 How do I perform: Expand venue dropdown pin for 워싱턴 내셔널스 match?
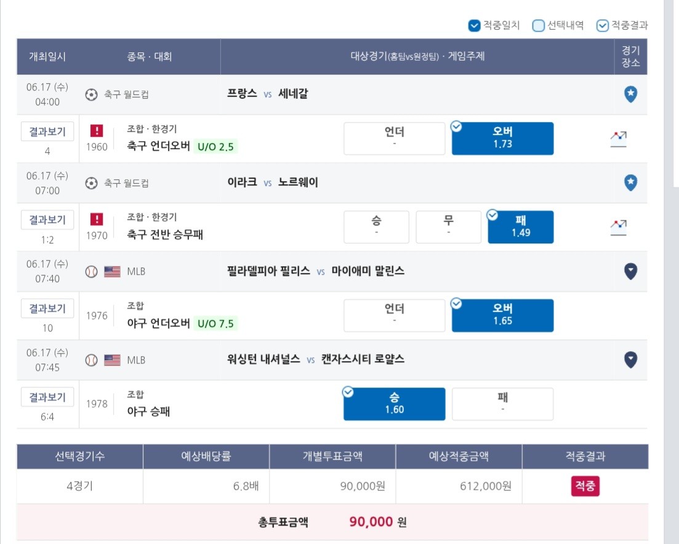coord(630,359)
